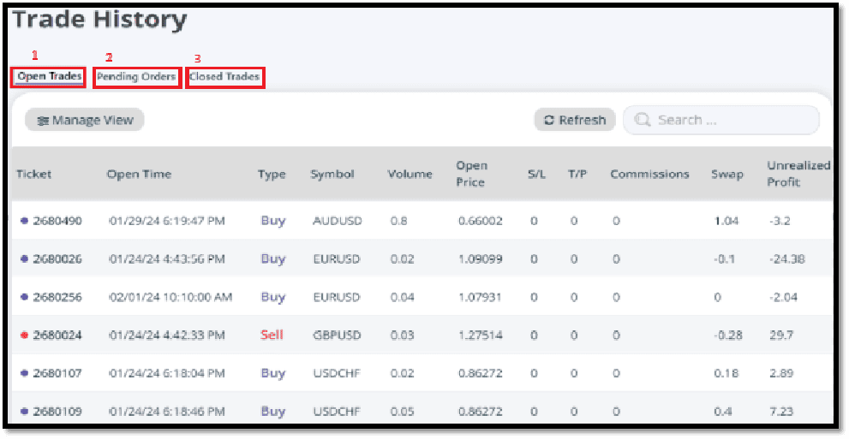
Task: Click open time 01/24/24 4:43:56 PM
Action: point(167,259)
